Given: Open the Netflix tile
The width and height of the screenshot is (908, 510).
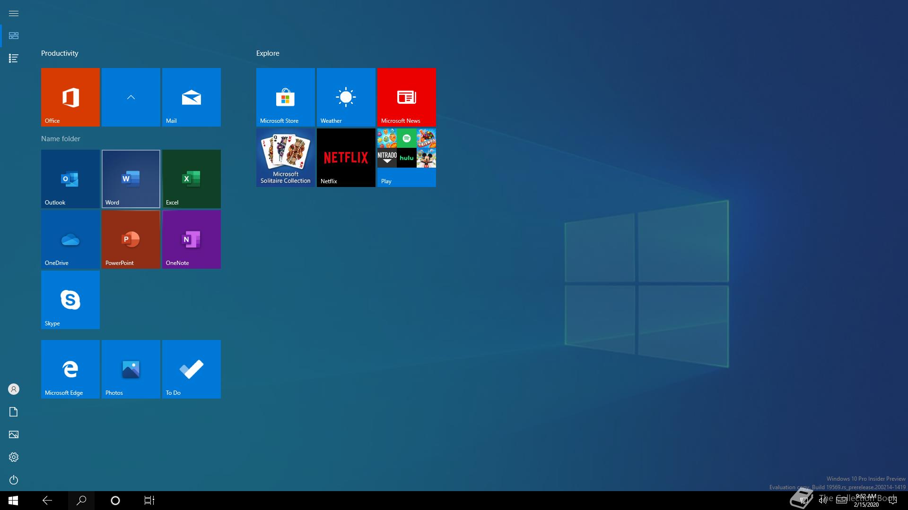Looking at the screenshot, I should point(346,158).
